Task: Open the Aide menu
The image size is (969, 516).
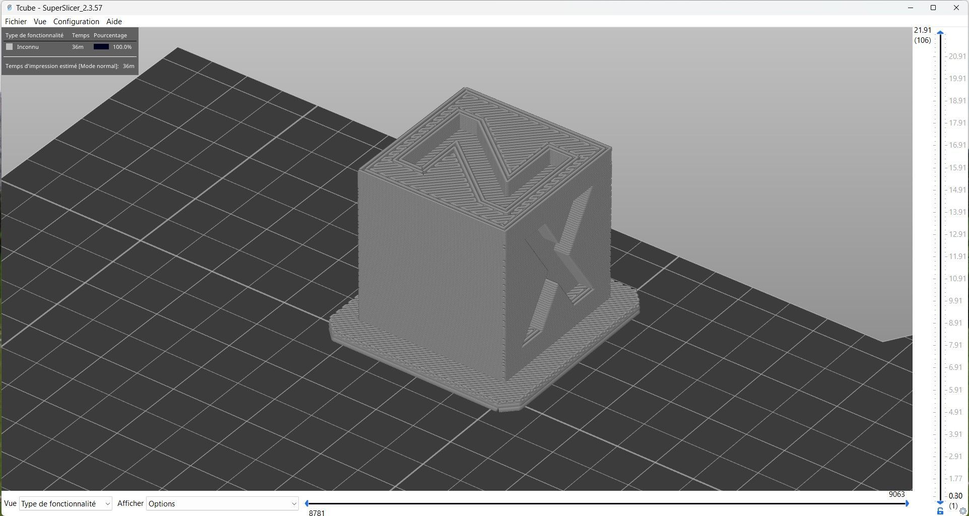Action: point(114,22)
